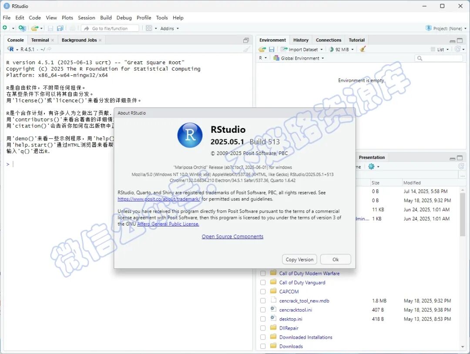This screenshot has width=470, height=354.
Task: Open the Project (None) dropdown
Action: tap(446, 28)
